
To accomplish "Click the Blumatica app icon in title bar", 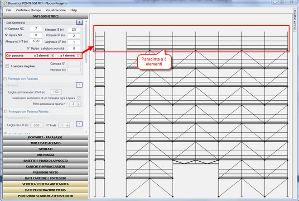I will tap(3, 3).
